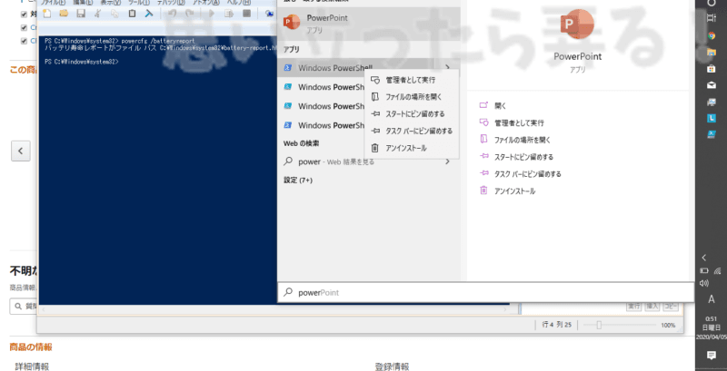727x371 pixels.
Task: Expand the power Web 結果を見る chevron
Action: click(x=447, y=161)
